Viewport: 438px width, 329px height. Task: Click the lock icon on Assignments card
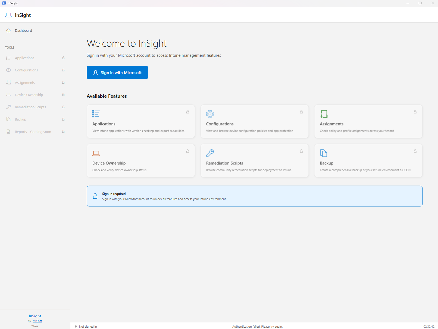[415, 112]
